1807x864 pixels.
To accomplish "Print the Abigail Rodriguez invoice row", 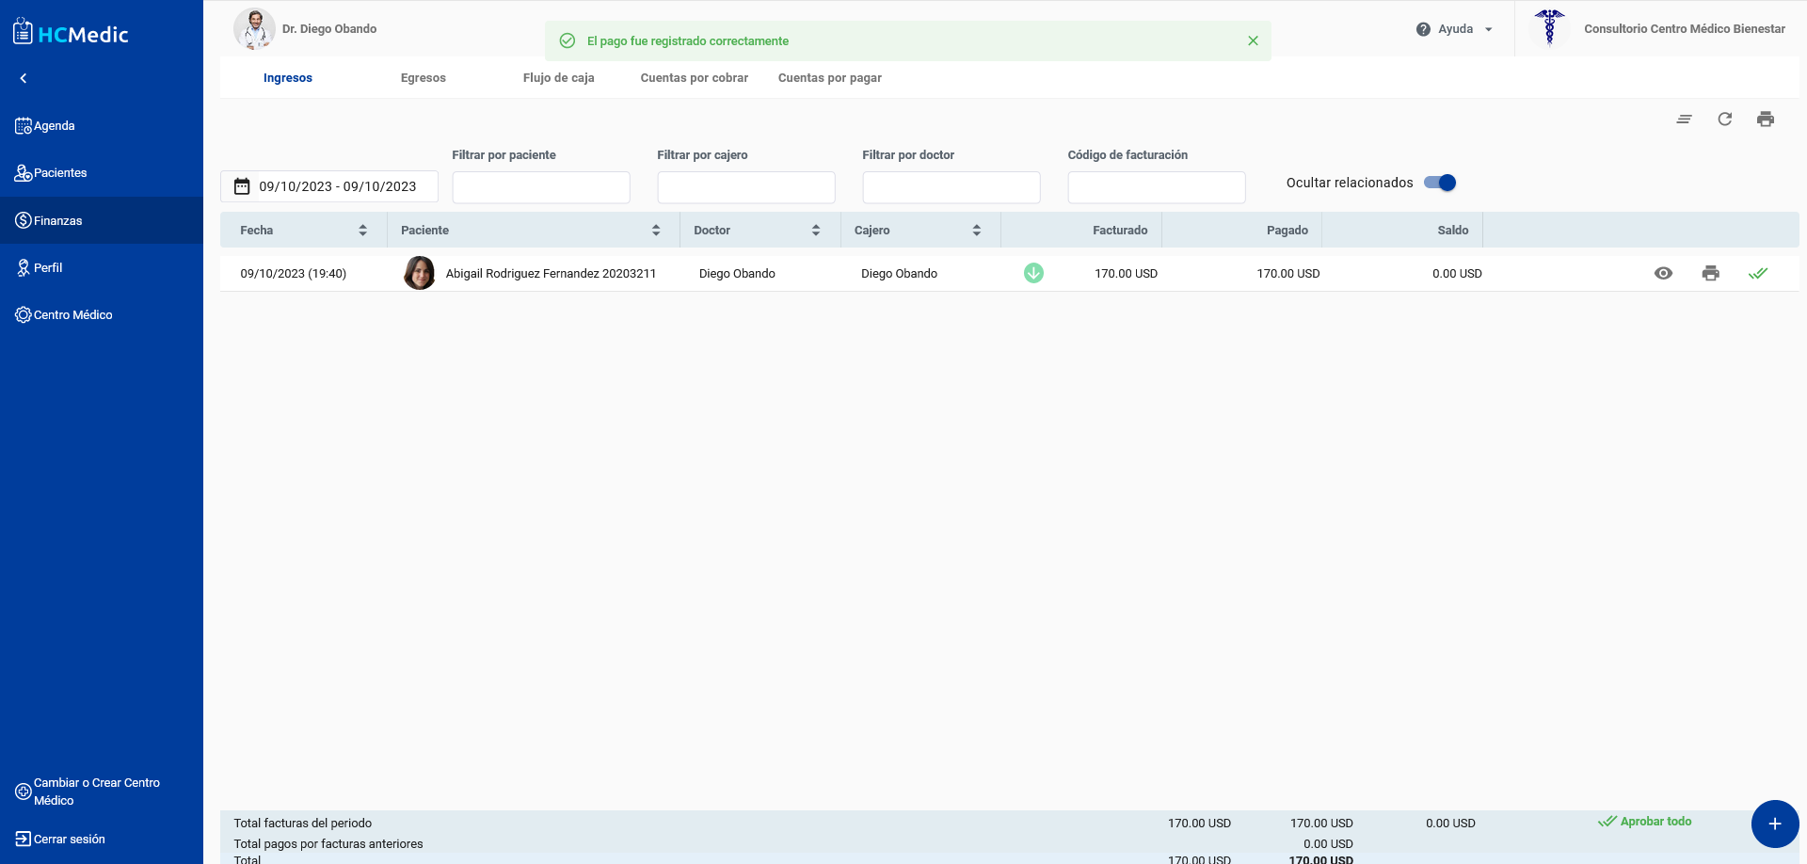I will [x=1710, y=274].
